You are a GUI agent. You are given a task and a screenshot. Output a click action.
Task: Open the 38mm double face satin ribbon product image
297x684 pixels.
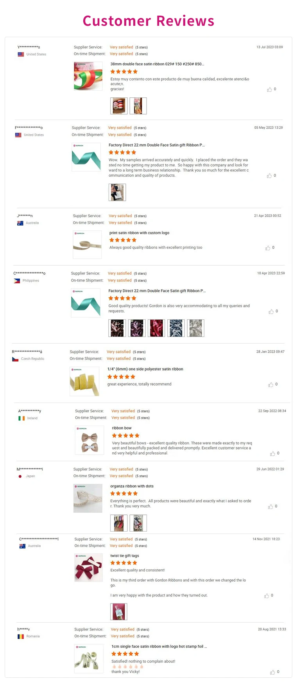88,76
